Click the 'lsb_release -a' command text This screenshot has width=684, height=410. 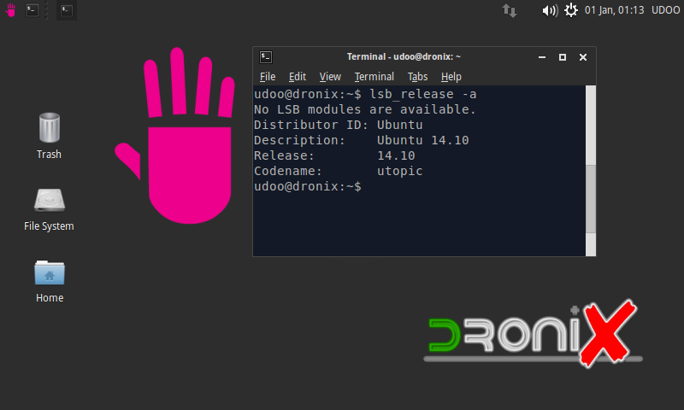click(x=423, y=94)
